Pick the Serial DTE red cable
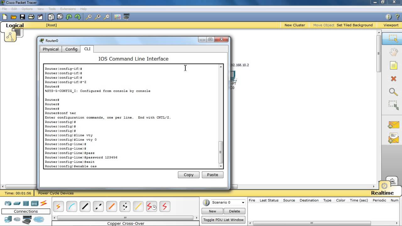Screen dimensions: 402x226 point(165,207)
